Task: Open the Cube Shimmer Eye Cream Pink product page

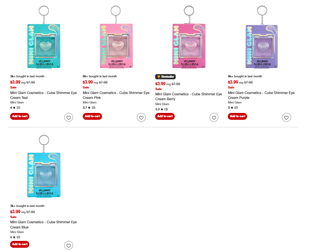Action: pyautogui.click(x=116, y=95)
